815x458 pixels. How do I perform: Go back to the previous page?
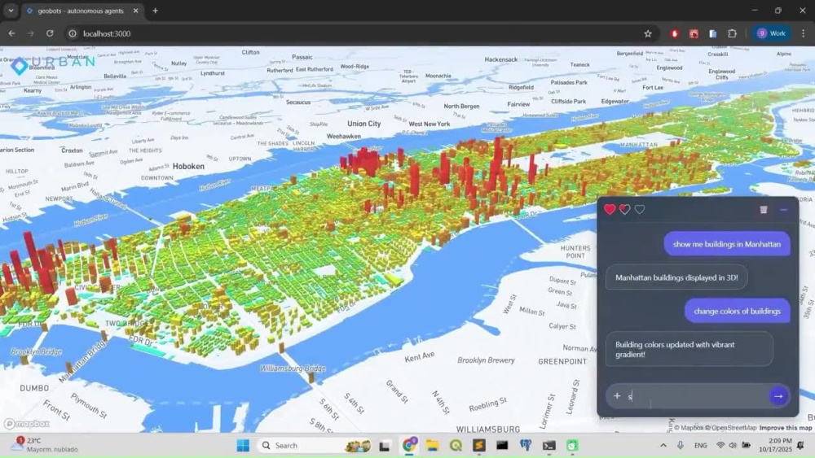[11, 33]
